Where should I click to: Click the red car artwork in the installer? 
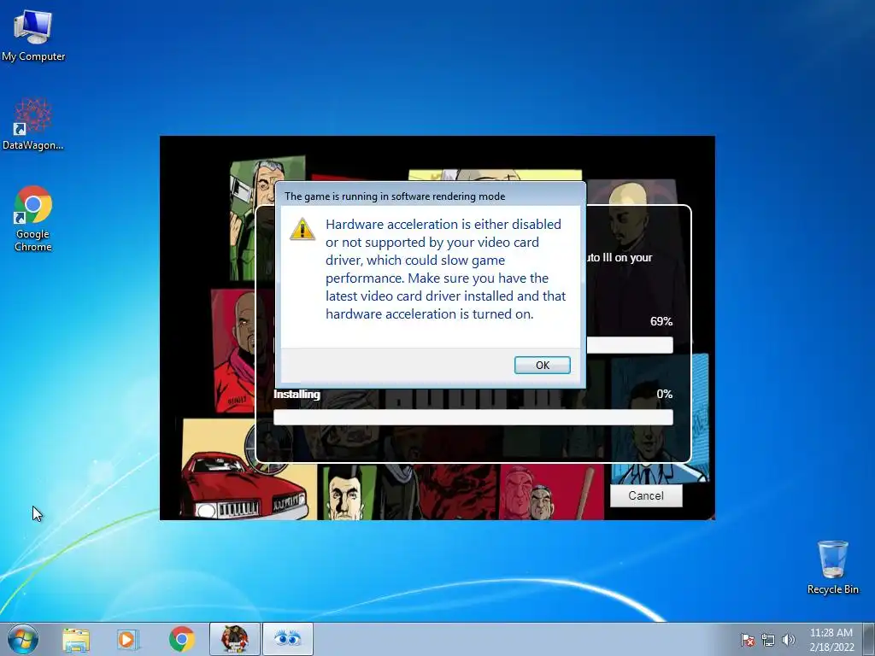[244, 487]
